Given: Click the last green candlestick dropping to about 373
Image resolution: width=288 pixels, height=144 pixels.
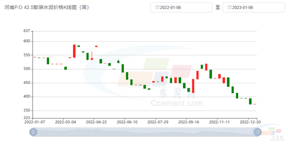Looking at the screenshot, I should tap(250, 102).
